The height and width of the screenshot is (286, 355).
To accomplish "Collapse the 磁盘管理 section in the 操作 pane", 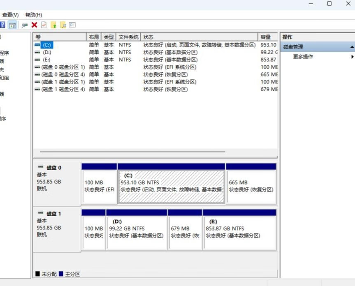I will (x=352, y=47).
